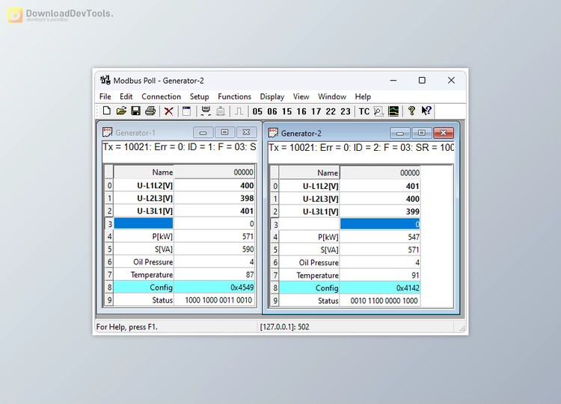Image resolution: width=561 pixels, height=404 pixels.
Task: Select value 400 for U-L1L2[V] in Generator-1
Action: (214, 185)
